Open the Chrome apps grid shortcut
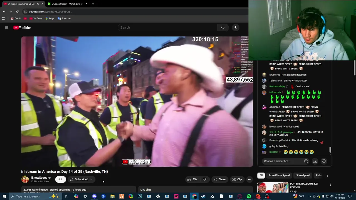 [4, 19]
